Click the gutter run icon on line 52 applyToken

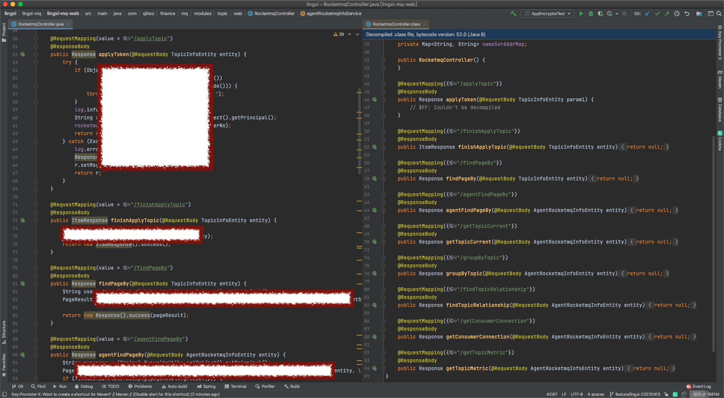tap(23, 54)
